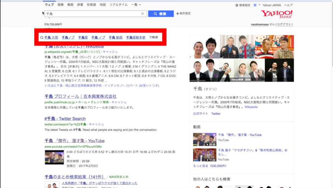333x188 pixels.
Task: Open the 公式サイト link
Action: click(x=200, y=114)
